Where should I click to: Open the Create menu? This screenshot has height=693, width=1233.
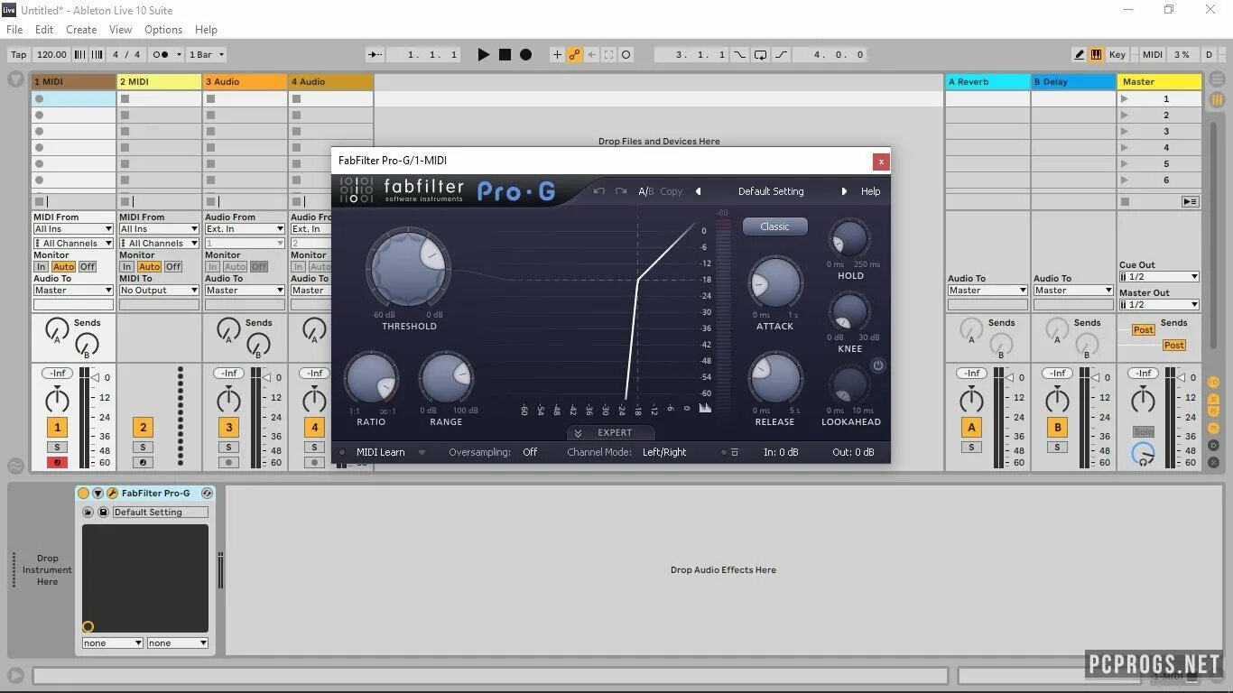tap(81, 30)
